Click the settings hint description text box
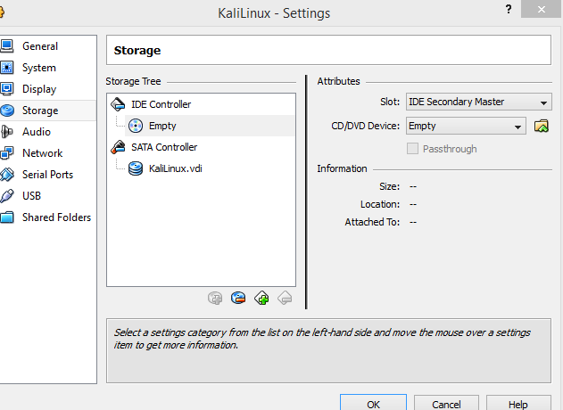 tap(328, 351)
